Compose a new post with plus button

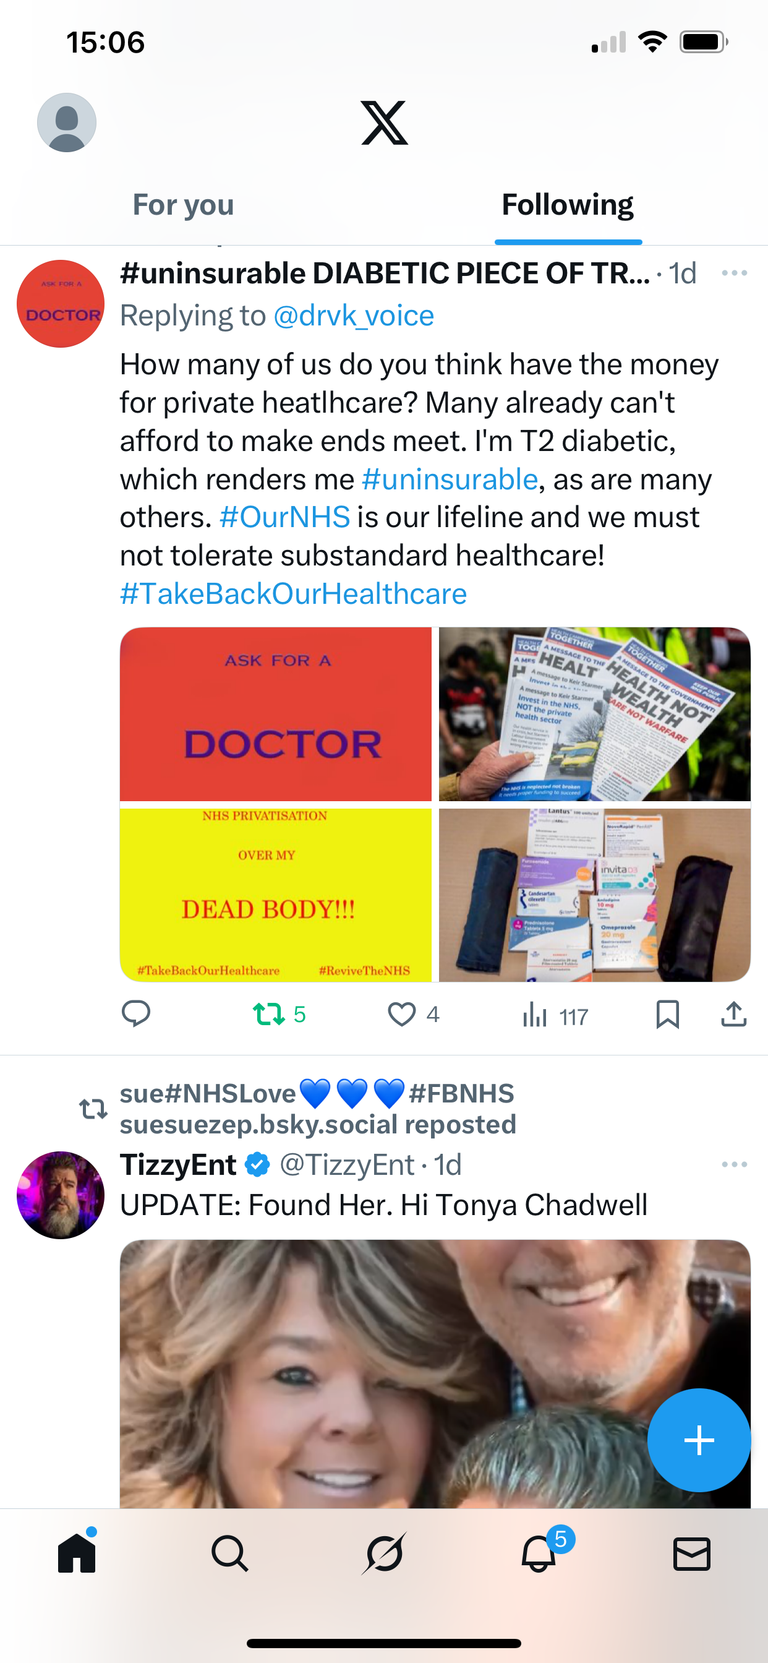(699, 1440)
